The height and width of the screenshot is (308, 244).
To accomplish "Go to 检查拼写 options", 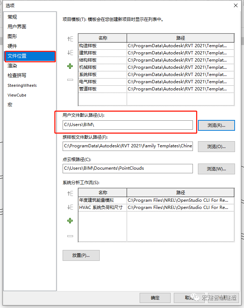I will click(x=17, y=75).
